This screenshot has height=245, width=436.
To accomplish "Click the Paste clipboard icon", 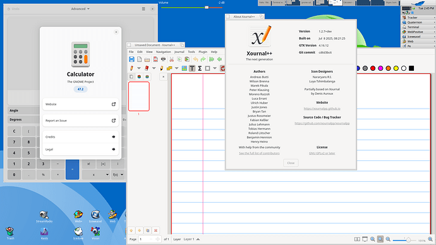I will [187, 59].
